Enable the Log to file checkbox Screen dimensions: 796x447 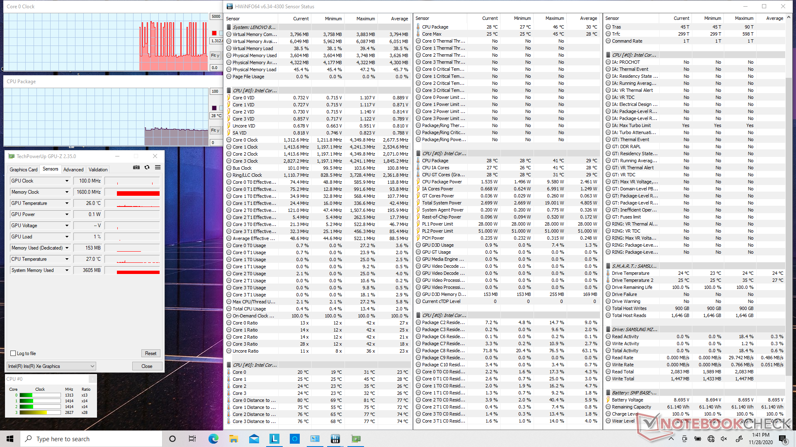13,353
